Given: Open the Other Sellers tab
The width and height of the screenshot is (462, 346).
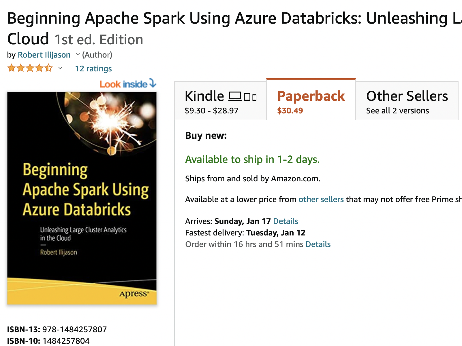Looking at the screenshot, I should click(407, 101).
